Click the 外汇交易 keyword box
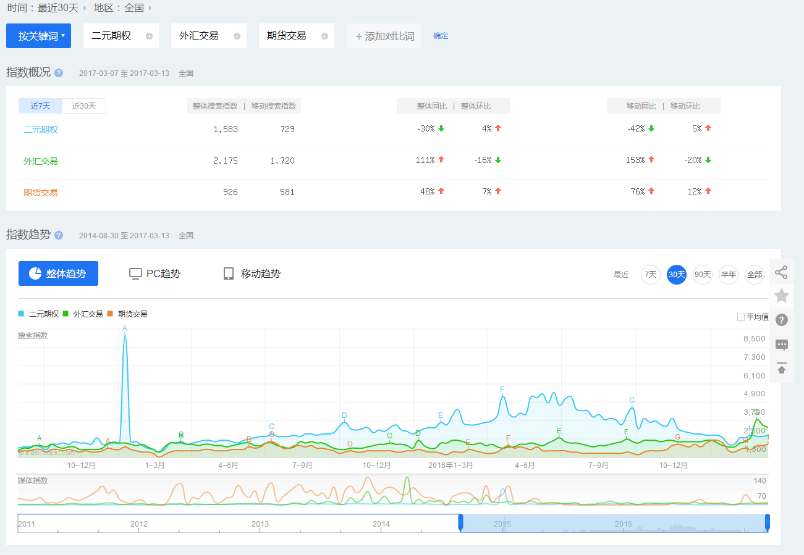Image resolution: width=804 pixels, height=555 pixels. click(x=209, y=36)
